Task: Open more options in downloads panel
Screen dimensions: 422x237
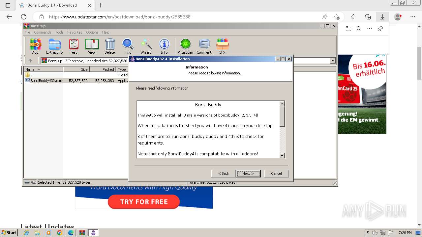Action: click(370, 29)
